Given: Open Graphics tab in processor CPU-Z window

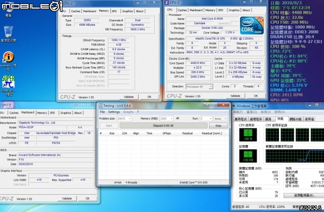Looking at the screenshot, I should pos(234,10).
